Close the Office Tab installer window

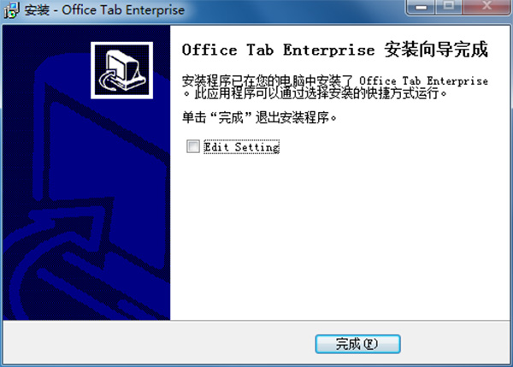(x=486, y=7)
